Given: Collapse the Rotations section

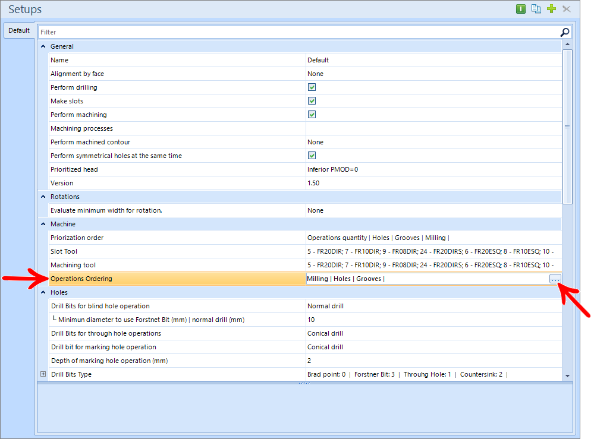Looking at the screenshot, I should 43,197.
